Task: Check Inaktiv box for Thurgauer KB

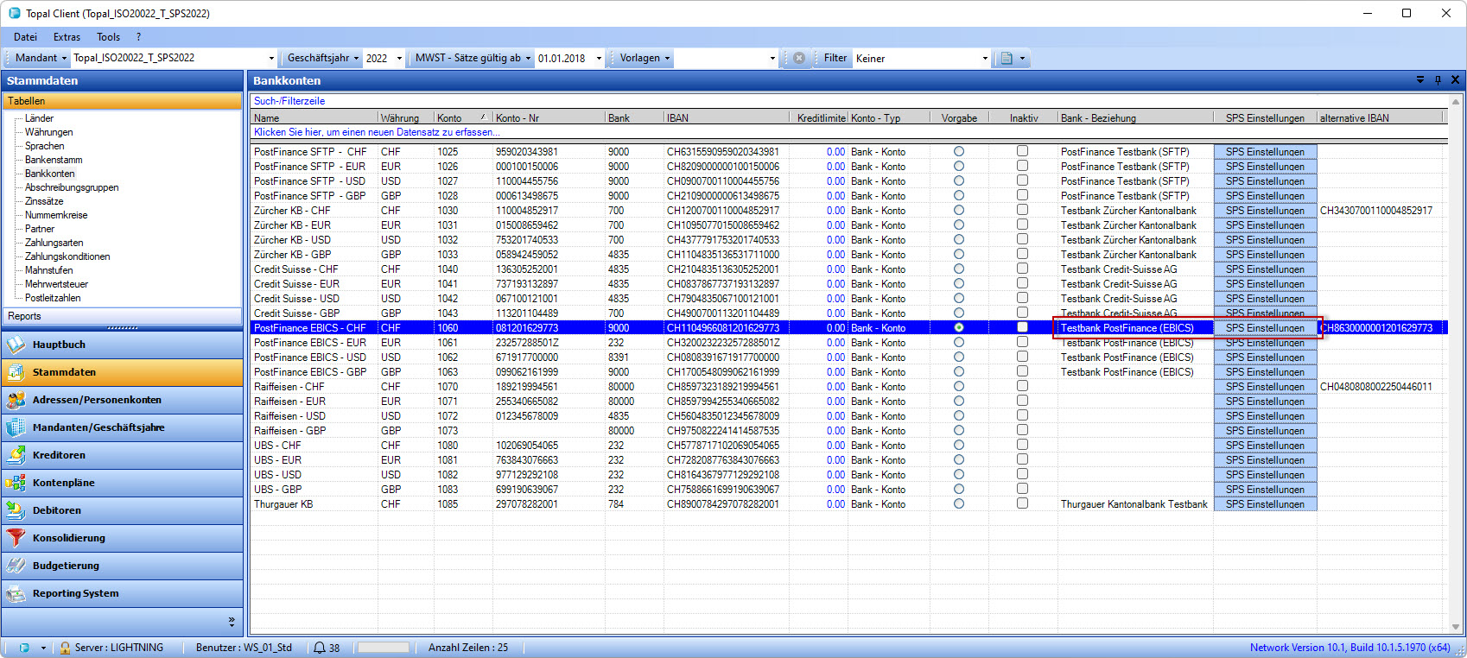Action: point(1022,503)
